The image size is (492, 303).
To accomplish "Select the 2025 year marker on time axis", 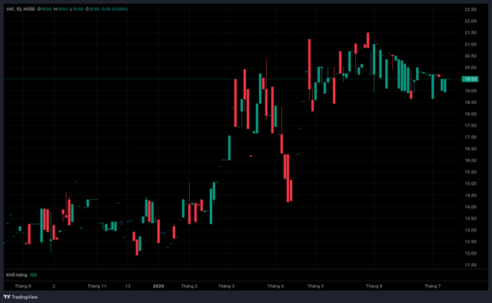I will 158,286.
